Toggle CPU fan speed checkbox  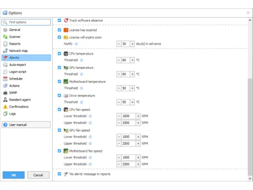pyautogui.click(x=59, y=109)
